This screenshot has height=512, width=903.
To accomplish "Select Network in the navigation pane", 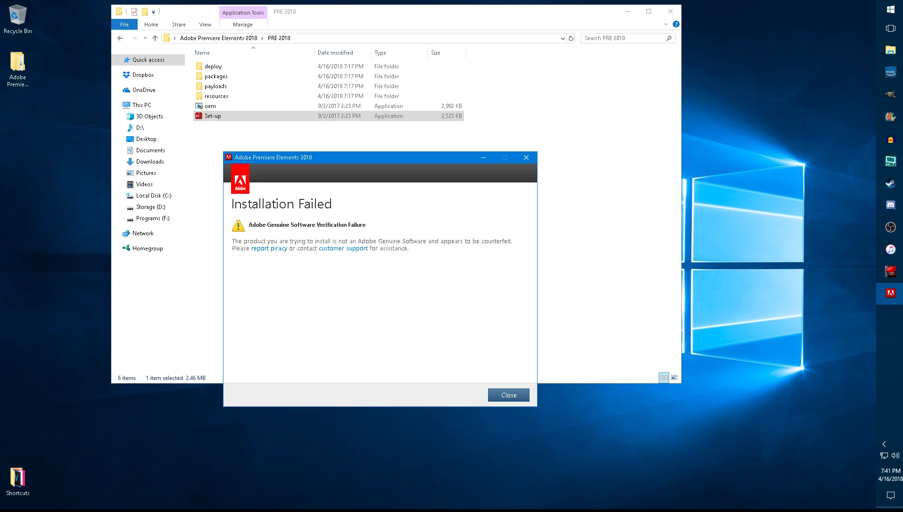I will point(143,233).
